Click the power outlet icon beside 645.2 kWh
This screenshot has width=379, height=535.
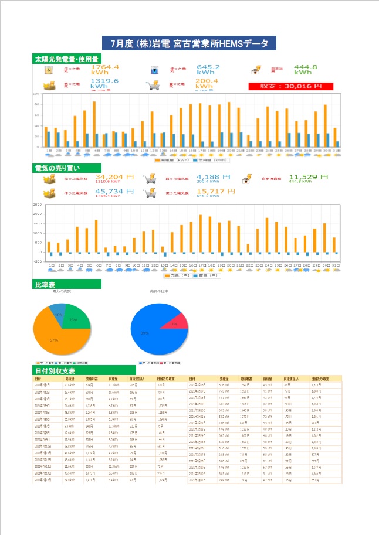(154, 70)
